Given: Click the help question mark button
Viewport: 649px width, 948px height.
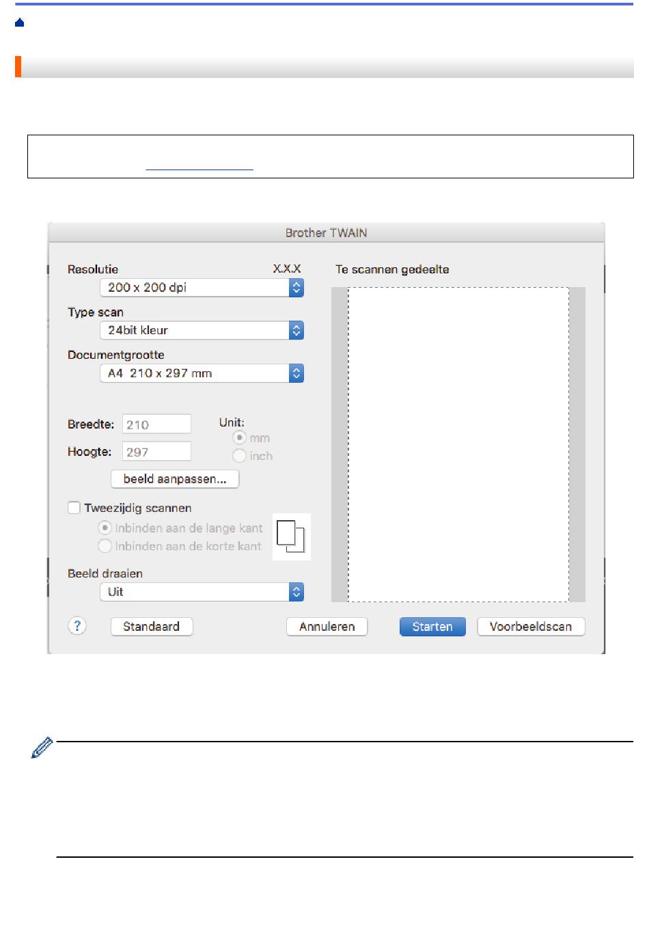Looking at the screenshot, I should (77, 626).
